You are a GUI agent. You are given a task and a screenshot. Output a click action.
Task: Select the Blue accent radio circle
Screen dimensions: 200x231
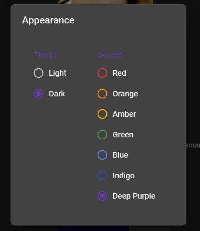pyautogui.click(x=102, y=155)
